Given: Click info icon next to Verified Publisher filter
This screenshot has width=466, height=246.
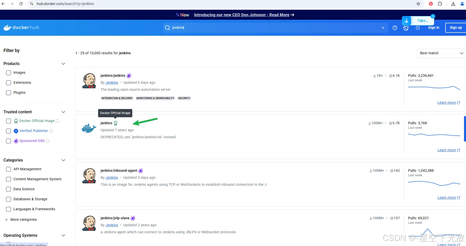Looking at the screenshot, I should (51, 131).
